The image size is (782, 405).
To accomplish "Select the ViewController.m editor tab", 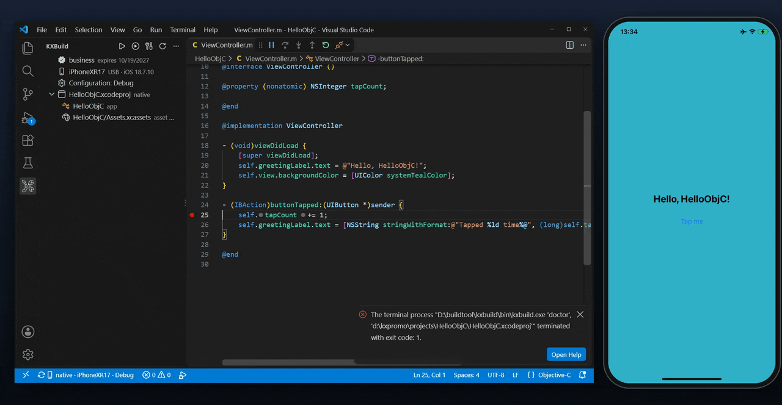I will click(222, 45).
